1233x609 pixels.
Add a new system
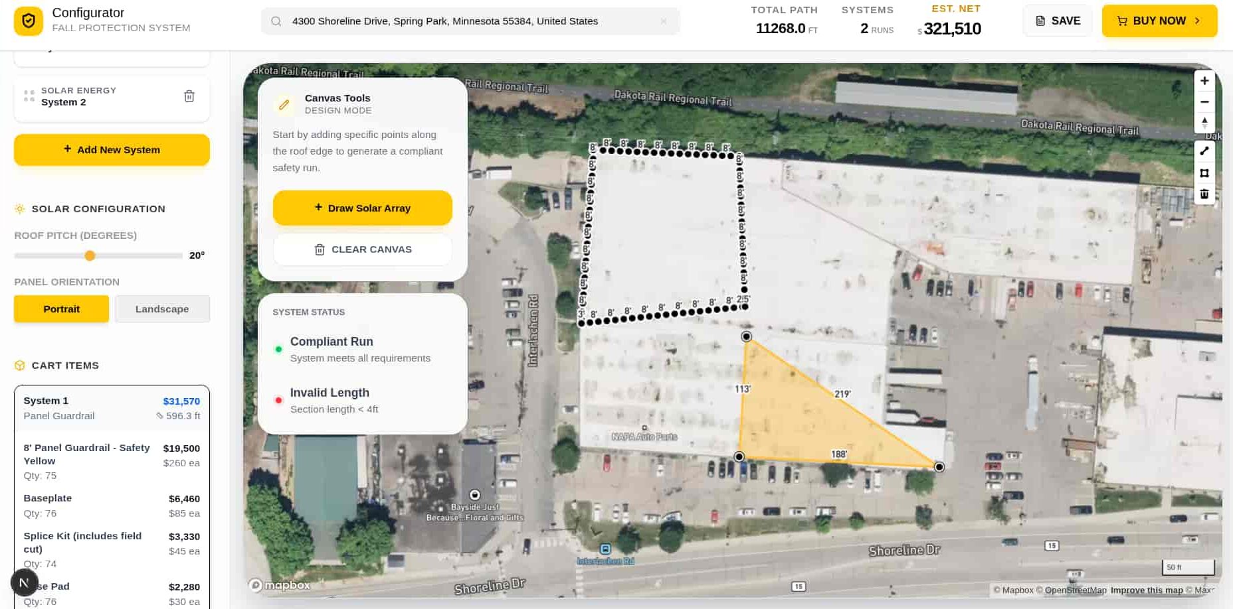[112, 150]
